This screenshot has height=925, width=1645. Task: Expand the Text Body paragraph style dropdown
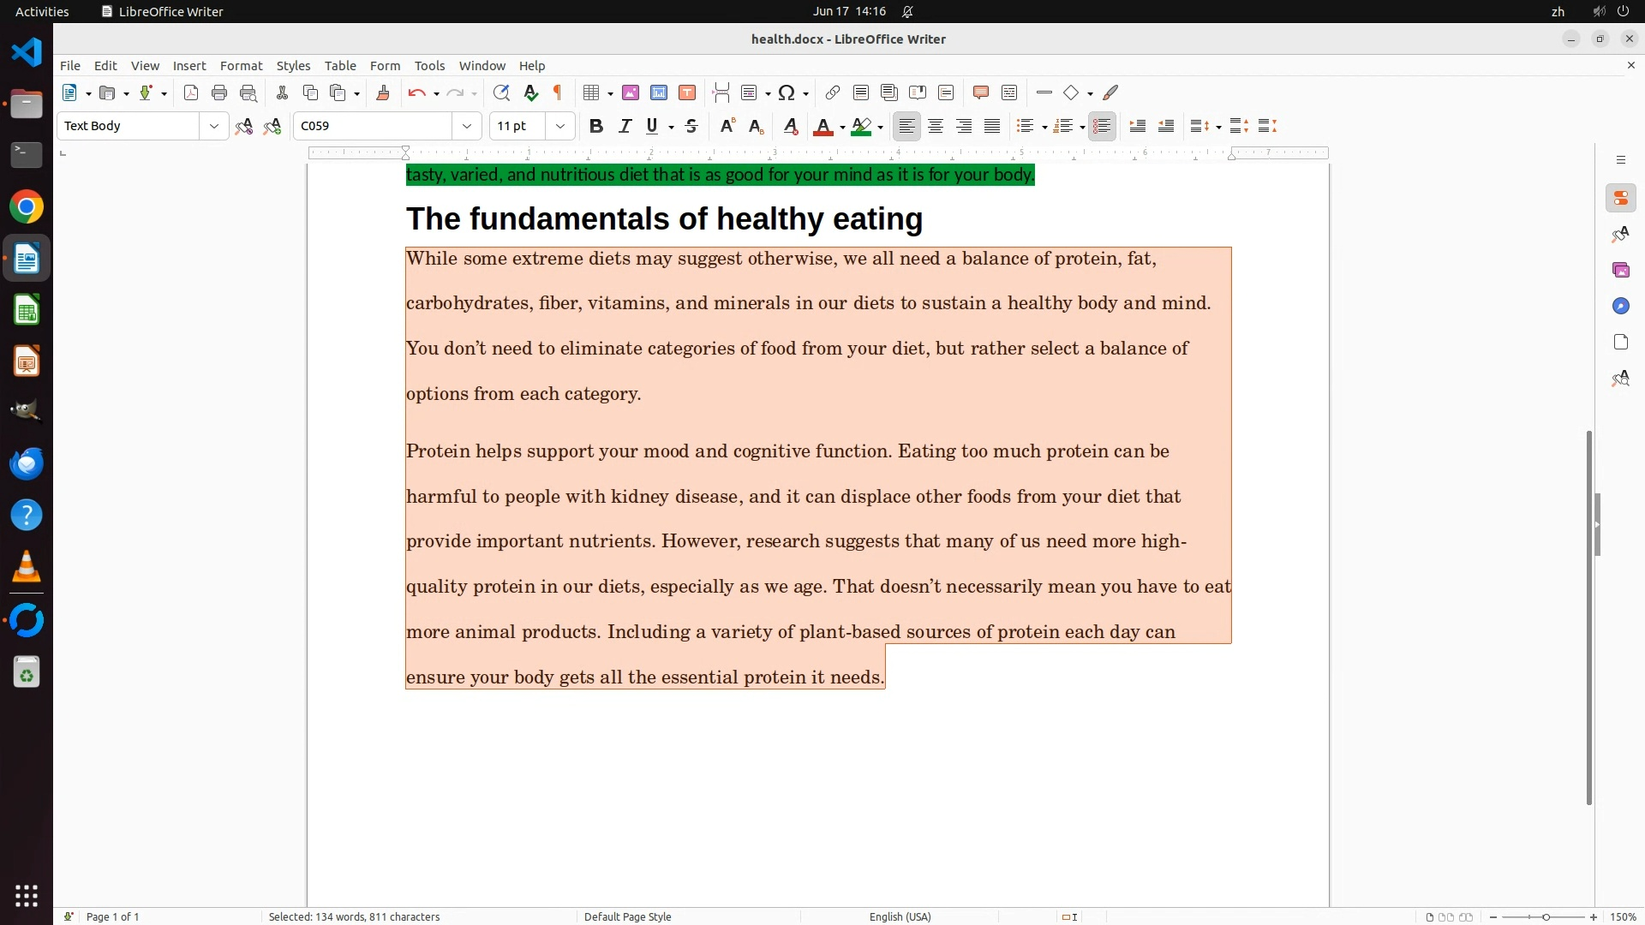tap(213, 127)
